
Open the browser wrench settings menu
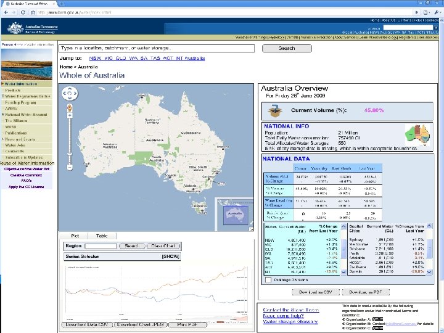pos(438,12)
